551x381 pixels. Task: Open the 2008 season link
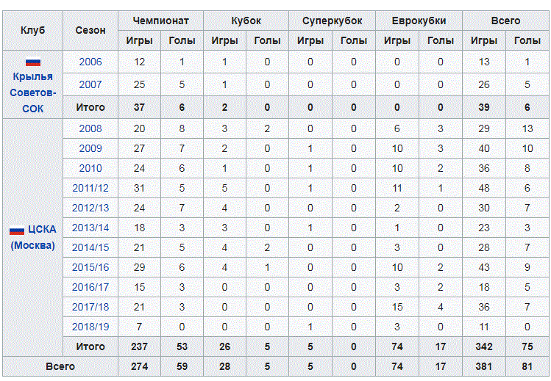pos(90,128)
